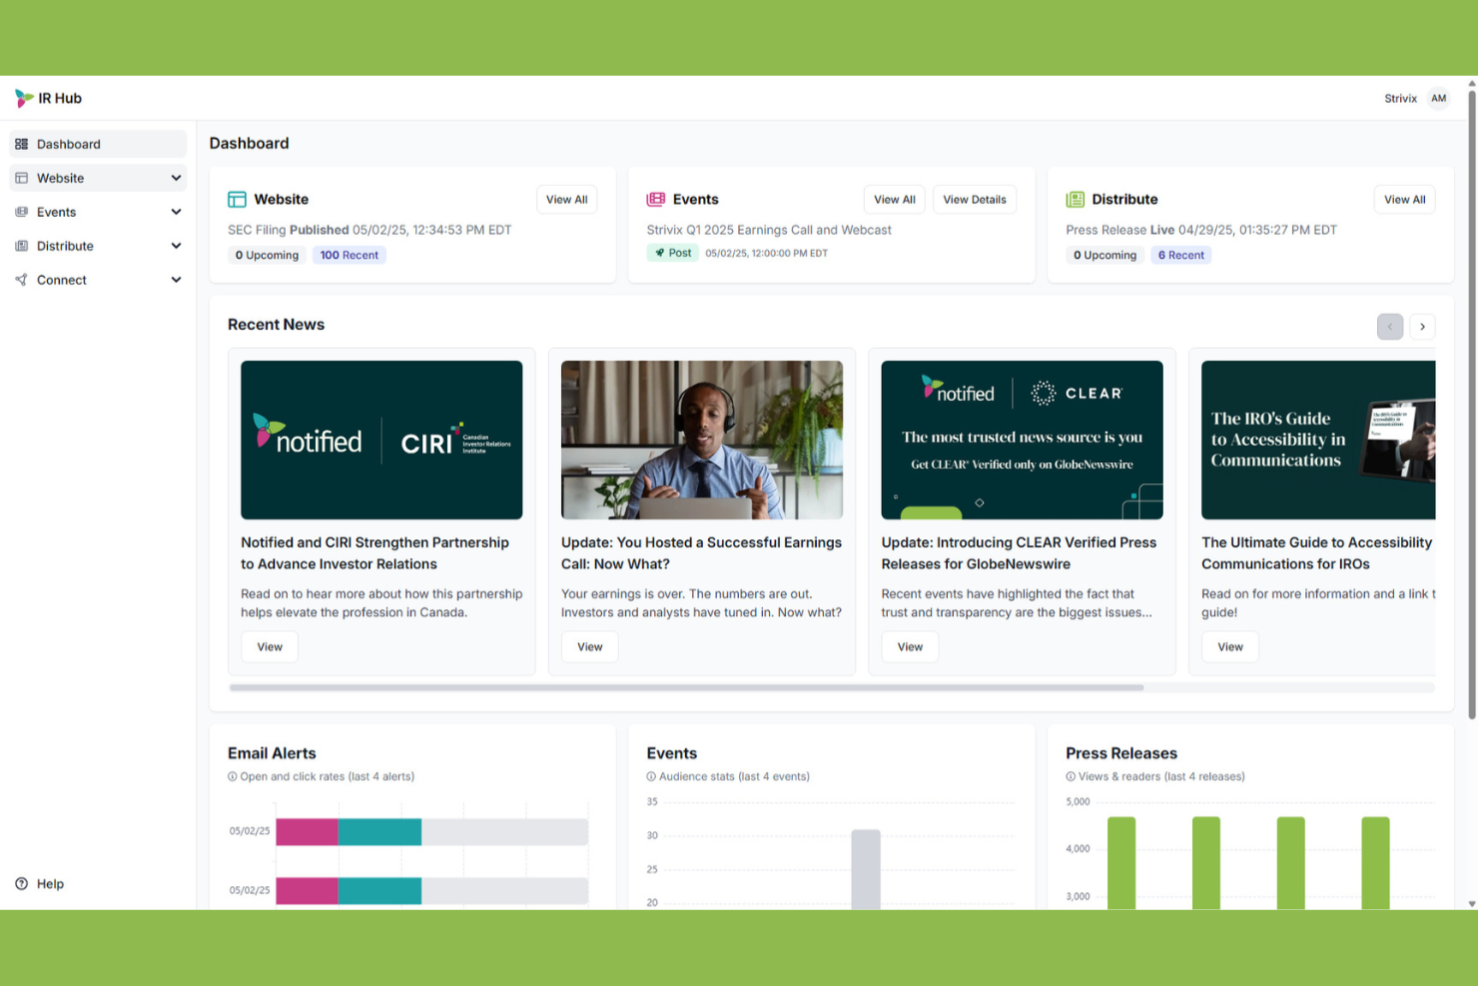Viewport: 1478px width, 986px height.
Task: View the Notified and CIRI partnership article
Action: (x=269, y=646)
